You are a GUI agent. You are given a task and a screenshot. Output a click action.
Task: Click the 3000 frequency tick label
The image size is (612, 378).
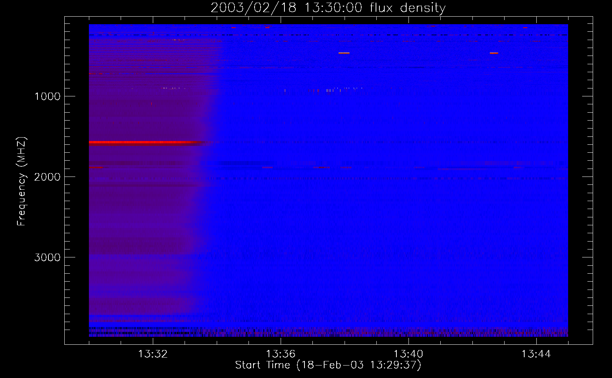[x=47, y=257]
